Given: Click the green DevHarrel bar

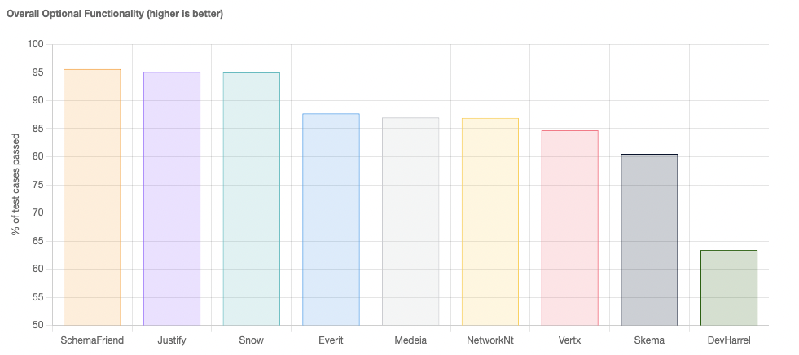Looking at the screenshot, I should tap(729, 287).
